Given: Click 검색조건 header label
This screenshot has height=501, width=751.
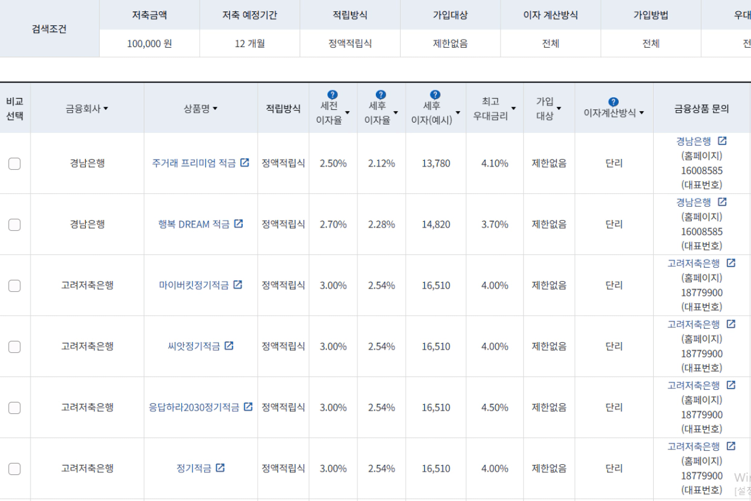Looking at the screenshot, I should [x=50, y=29].
